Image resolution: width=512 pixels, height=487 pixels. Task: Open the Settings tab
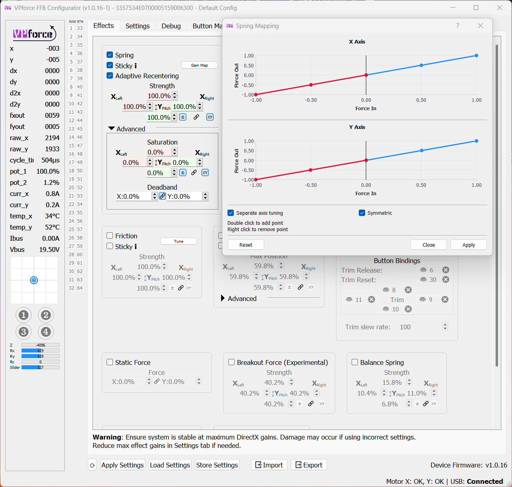[x=138, y=26]
